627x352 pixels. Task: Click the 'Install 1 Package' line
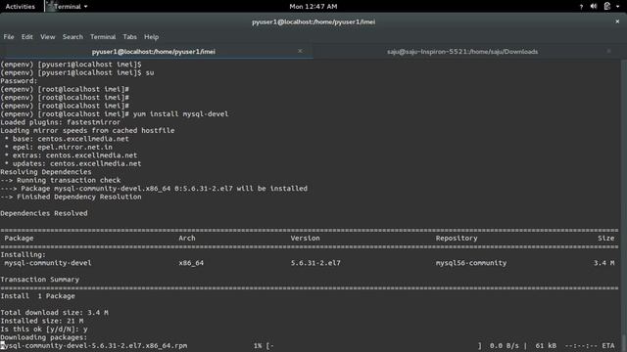(37, 296)
